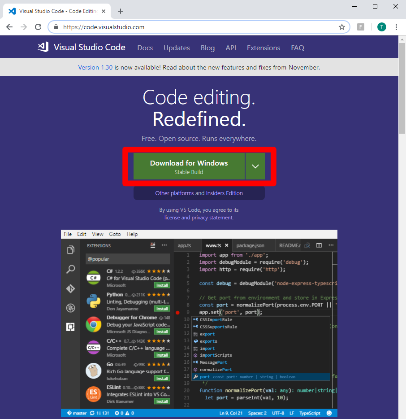Viewport: 406px width, 419px height.
Task: Click the Visual Studio Code logo
Action: [x=82, y=47]
